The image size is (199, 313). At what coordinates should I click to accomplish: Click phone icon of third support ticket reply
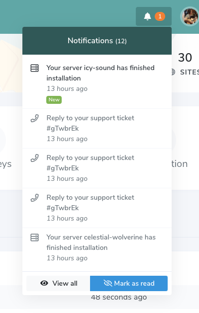pos(34,198)
